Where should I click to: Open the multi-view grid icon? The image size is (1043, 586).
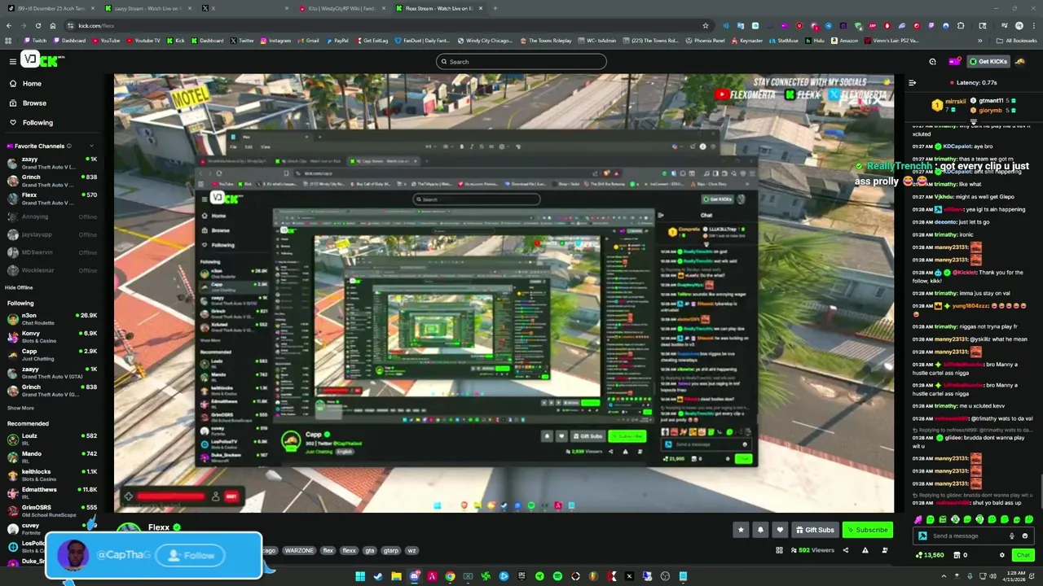779,550
